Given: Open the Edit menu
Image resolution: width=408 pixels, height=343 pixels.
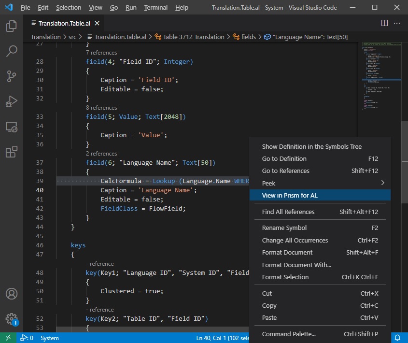Looking at the screenshot, I should coord(43,8).
